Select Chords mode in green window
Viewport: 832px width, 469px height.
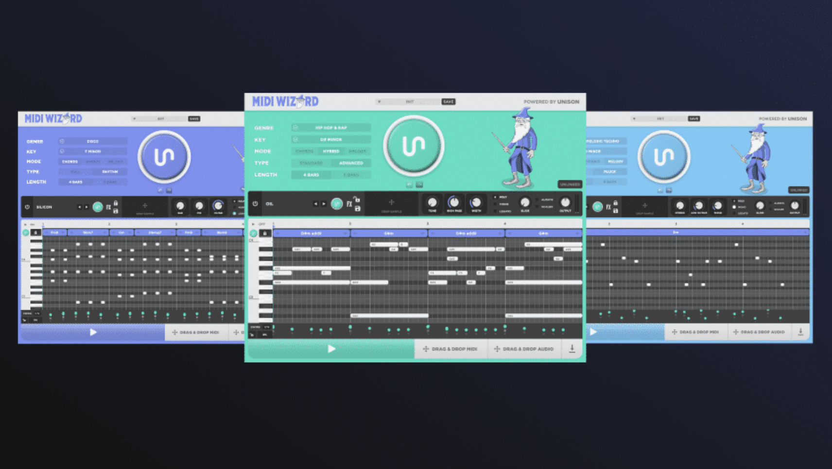coord(304,151)
